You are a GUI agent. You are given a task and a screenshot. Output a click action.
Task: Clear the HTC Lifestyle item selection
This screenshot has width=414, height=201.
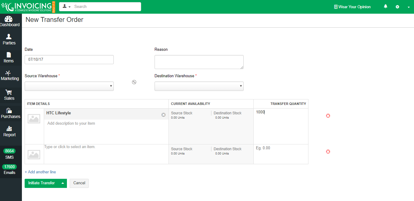pos(163,115)
